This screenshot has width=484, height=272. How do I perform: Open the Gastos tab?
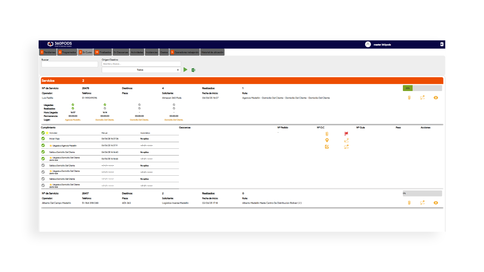pyautogui.click(x=164, y=52)
